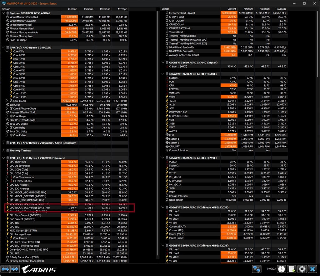Click the right pane Average column header
The width and height of the screenshot is (320, 276).
[x=279, y=9]
